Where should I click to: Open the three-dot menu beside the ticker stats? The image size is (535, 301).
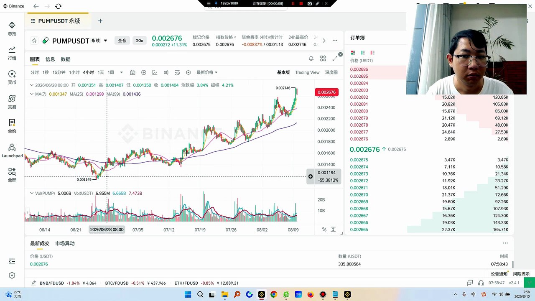(x=335, y=41)
